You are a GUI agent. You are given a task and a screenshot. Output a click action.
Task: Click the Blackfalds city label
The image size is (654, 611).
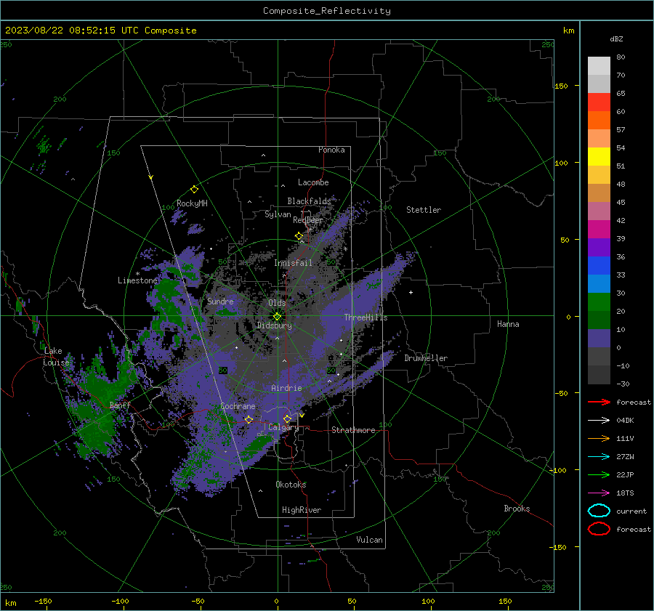tap(309, 201)
